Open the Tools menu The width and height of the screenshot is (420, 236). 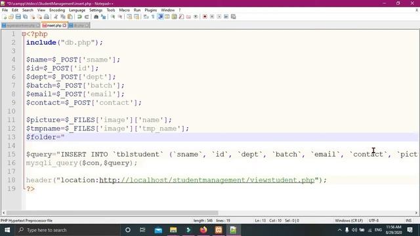[111, 10]
